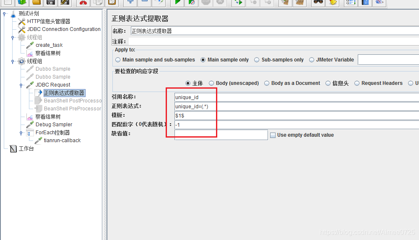Viewport: 419px width, 240px height.
Task: Select 工作台 in tree
Action: [x=26, y=148]
